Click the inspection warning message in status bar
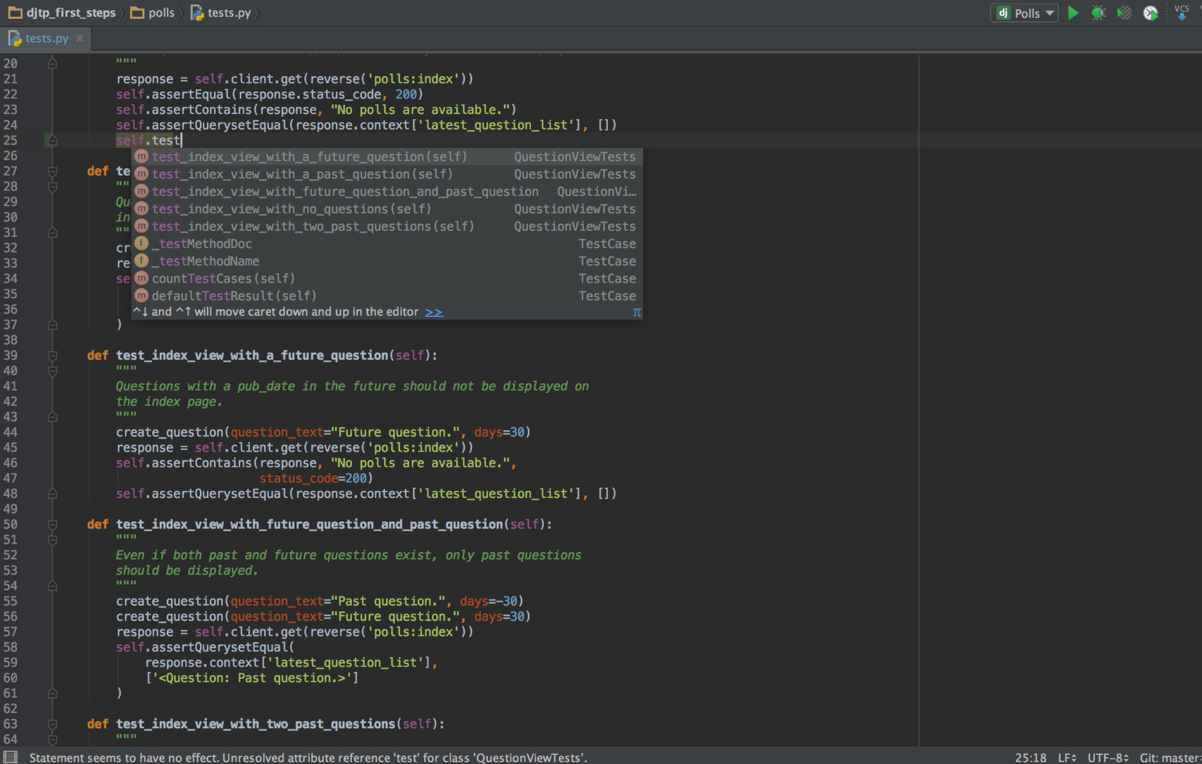Image resolution: width=1202 pixels, height=764 pixels. click(x=308, y=758)
